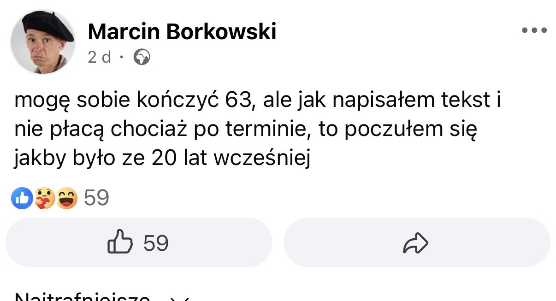
Task: Click the Care hugging-heart reaction emoji
Action: [x=45, y=198]
